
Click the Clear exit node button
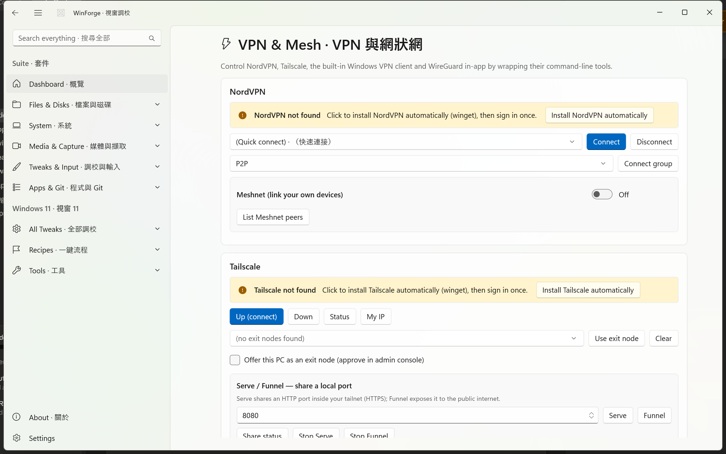(x=663, y=339)
